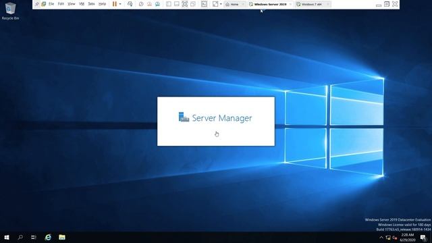
Task: Open the VMware Tabs menu
Action: 91,4
